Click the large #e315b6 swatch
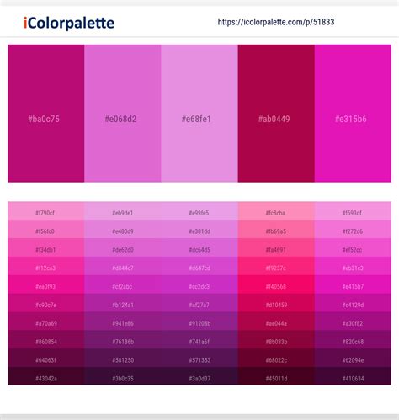Viewport: 399px width, 420px height. [x=353, y=114]
